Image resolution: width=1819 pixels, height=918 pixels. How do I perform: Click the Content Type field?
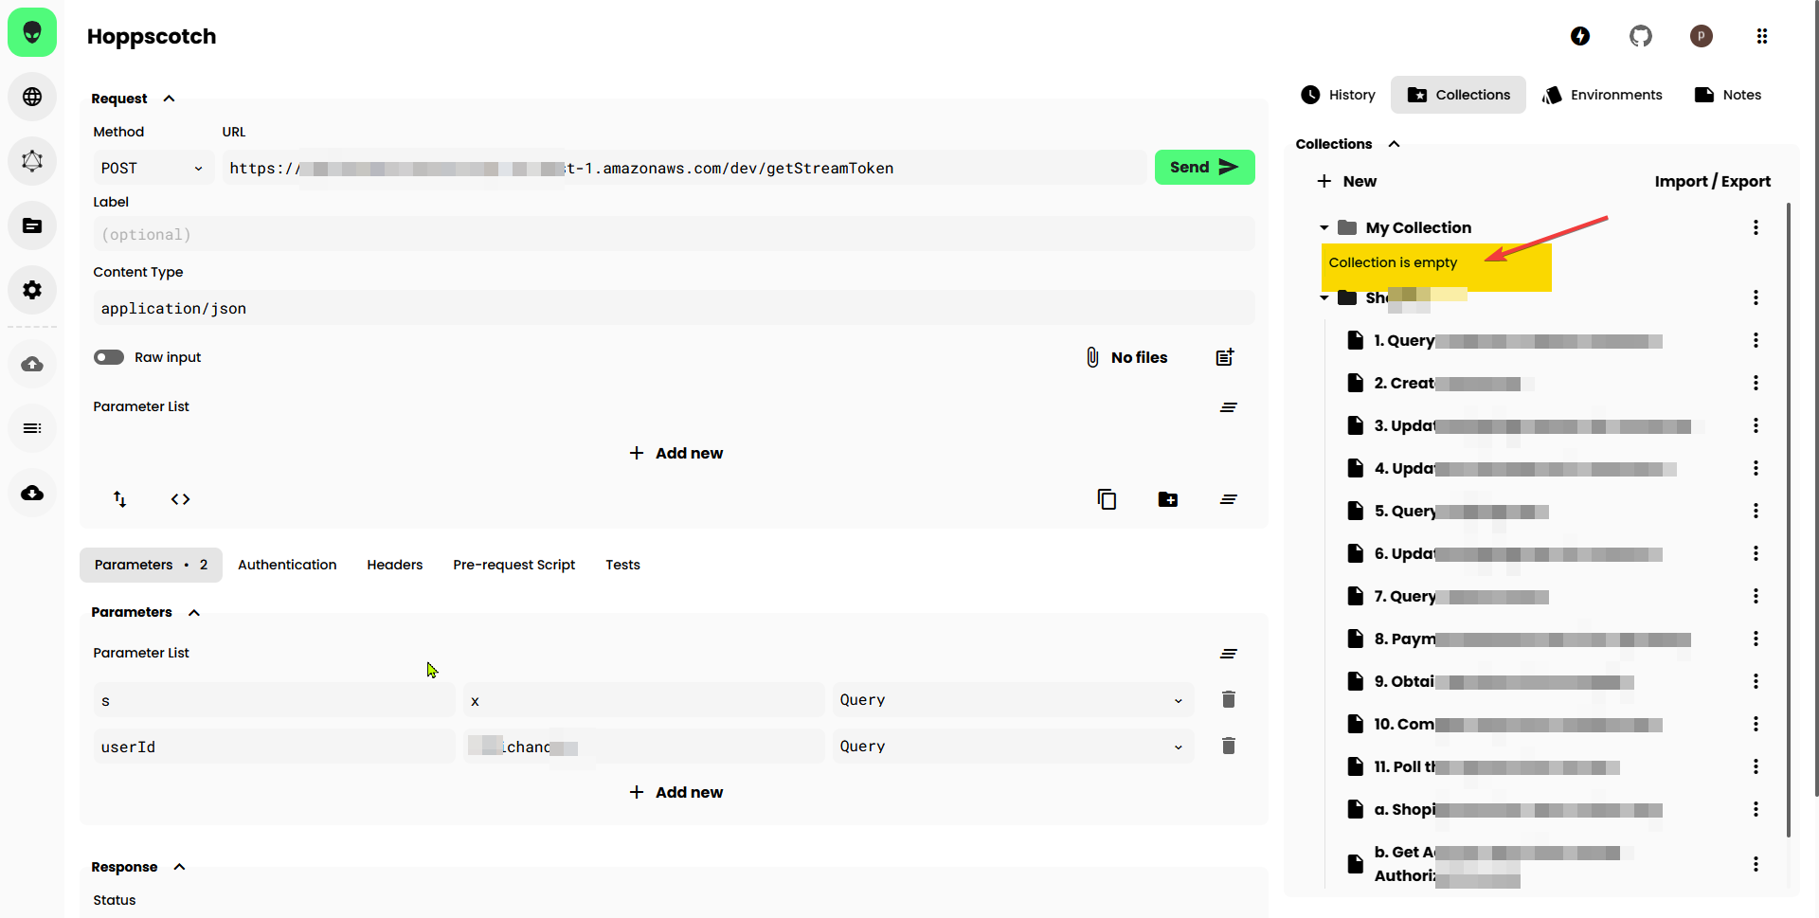pos(675,308)
